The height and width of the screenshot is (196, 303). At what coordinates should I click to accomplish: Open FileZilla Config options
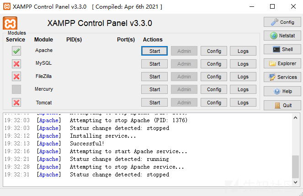pyautogui.click(x=214, y=77)
